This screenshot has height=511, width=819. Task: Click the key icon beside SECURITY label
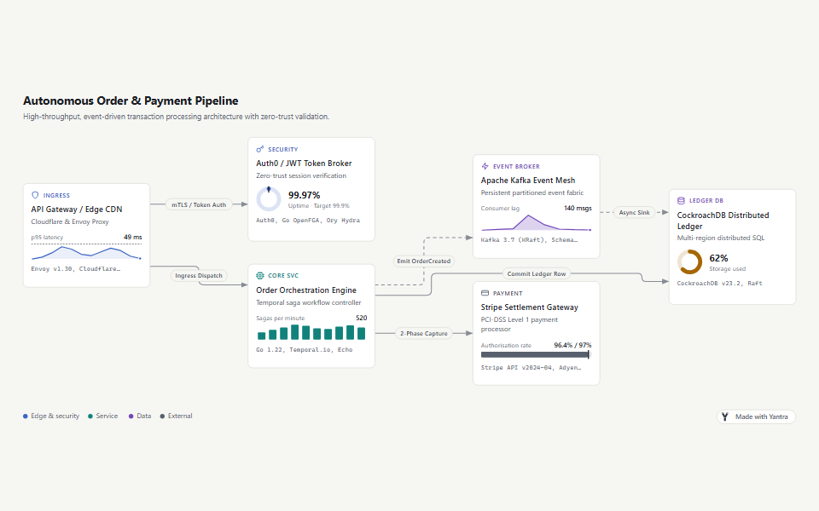(259, 149)
